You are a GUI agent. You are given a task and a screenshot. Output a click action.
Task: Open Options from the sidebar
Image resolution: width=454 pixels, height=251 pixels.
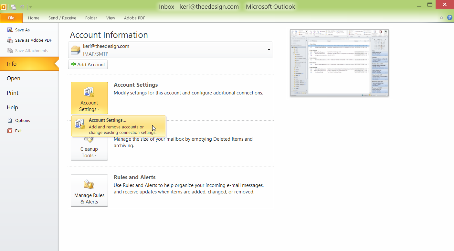coord(22,120)
